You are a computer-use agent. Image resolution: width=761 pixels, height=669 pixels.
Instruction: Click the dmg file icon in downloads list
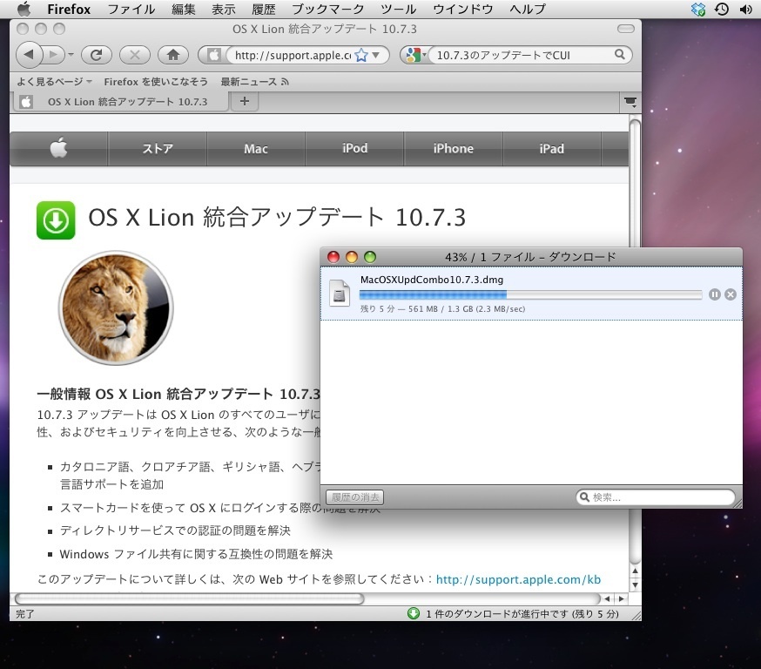point(340,293)
